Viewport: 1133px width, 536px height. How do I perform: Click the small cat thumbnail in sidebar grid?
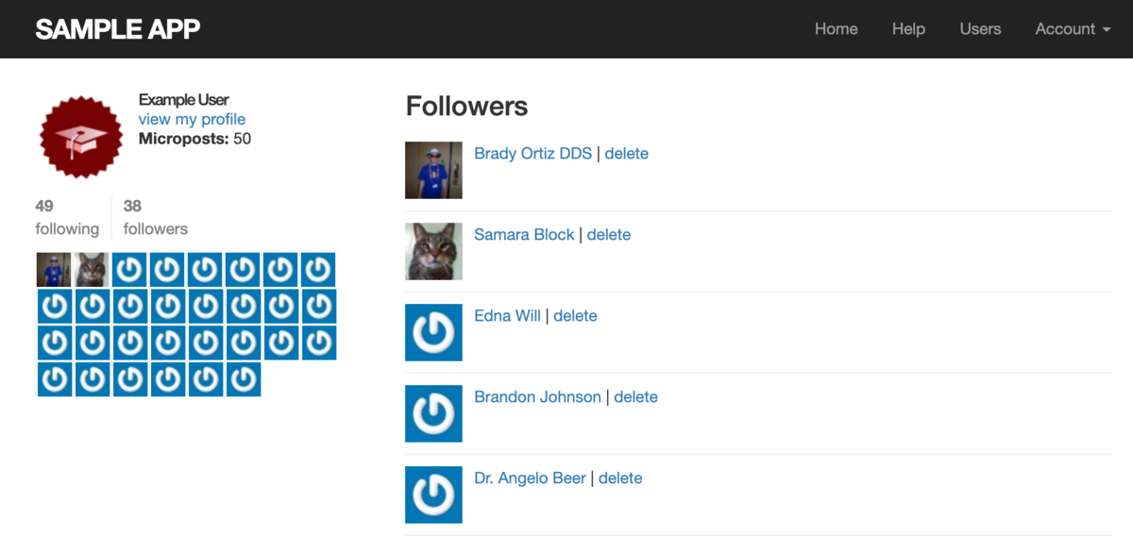[92, 270]
